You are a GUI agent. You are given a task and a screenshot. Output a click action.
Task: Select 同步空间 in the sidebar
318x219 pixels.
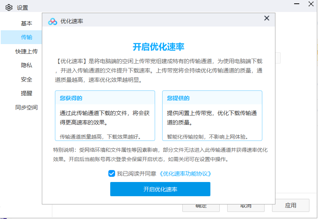pyautogui.click(x=27, y=107)
